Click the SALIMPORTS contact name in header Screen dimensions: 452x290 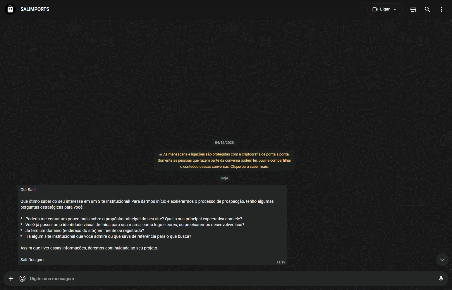click(x=35, y=9)
